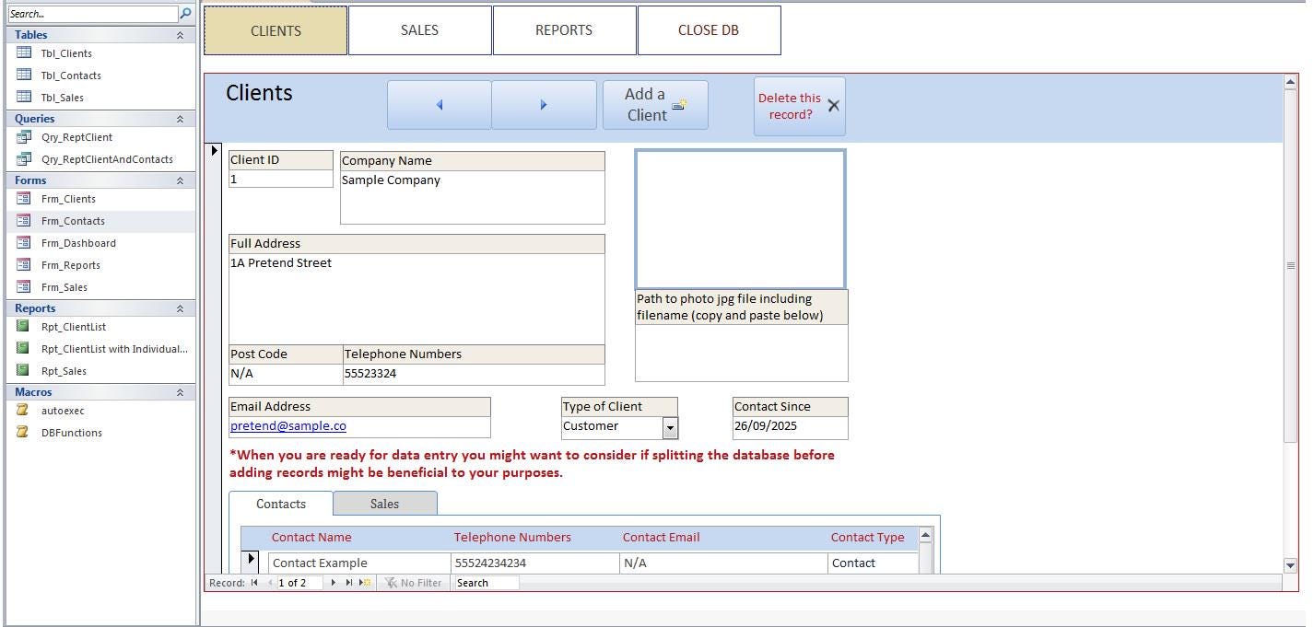Click the Client ID field

coord(281,179)
